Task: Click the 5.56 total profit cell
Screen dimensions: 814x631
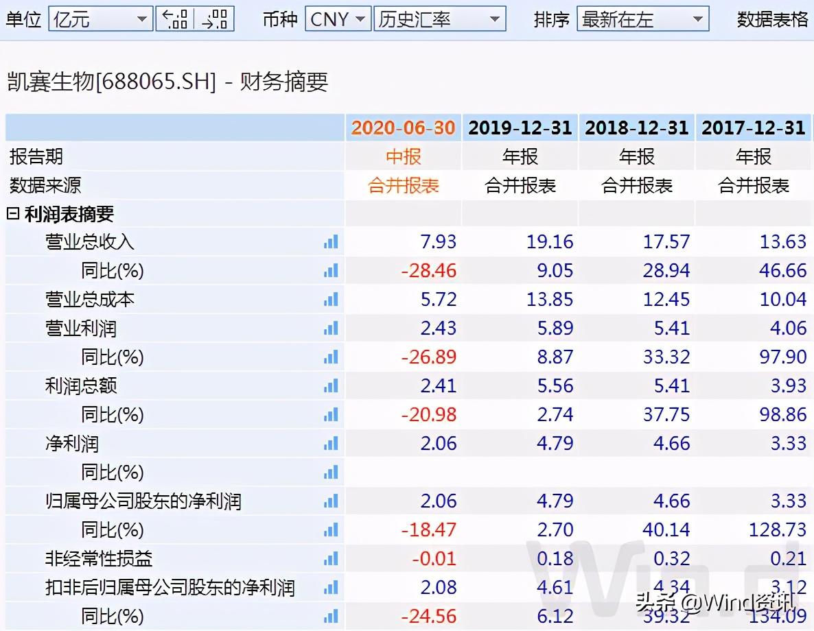Action: (520, 385)
